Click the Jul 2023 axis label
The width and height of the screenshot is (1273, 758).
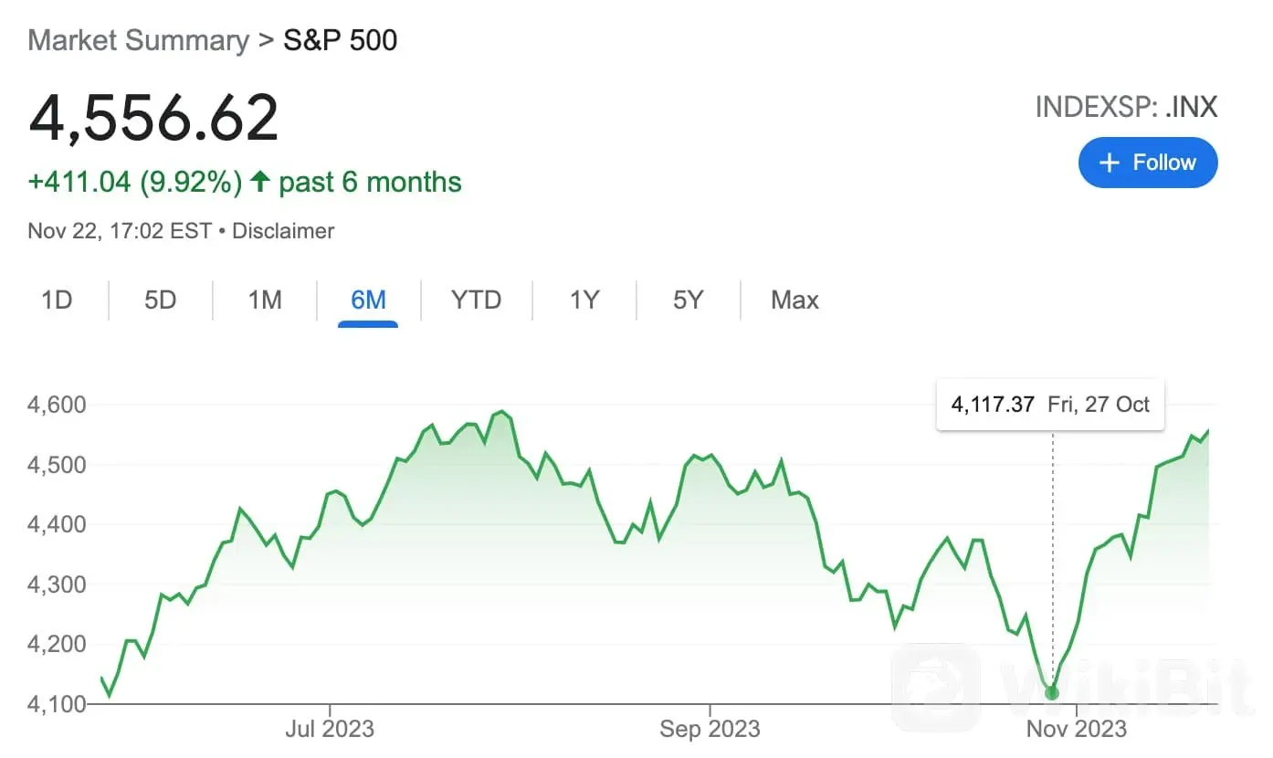point(330,729)
